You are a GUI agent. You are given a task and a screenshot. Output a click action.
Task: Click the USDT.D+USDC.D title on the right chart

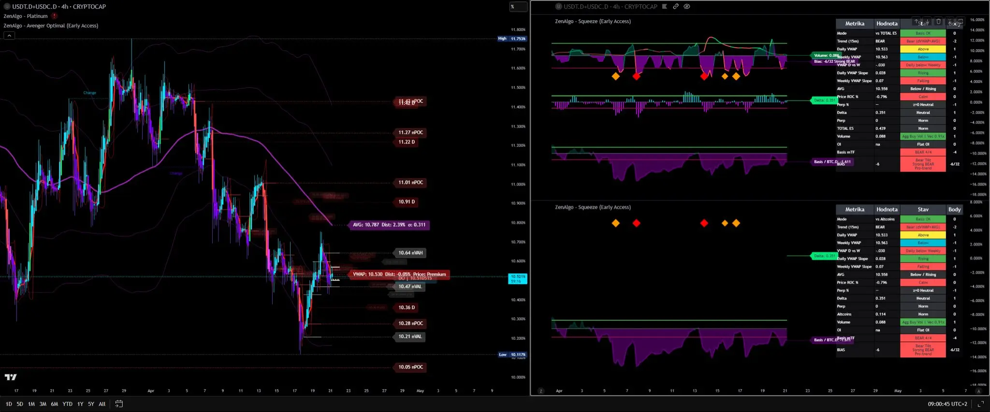coord(611,6)
